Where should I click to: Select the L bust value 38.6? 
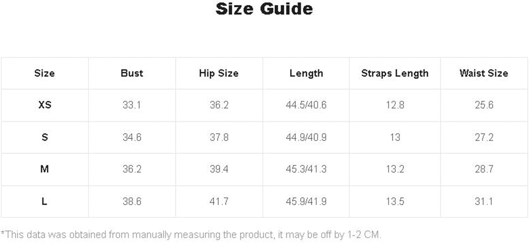coord(132,201)
